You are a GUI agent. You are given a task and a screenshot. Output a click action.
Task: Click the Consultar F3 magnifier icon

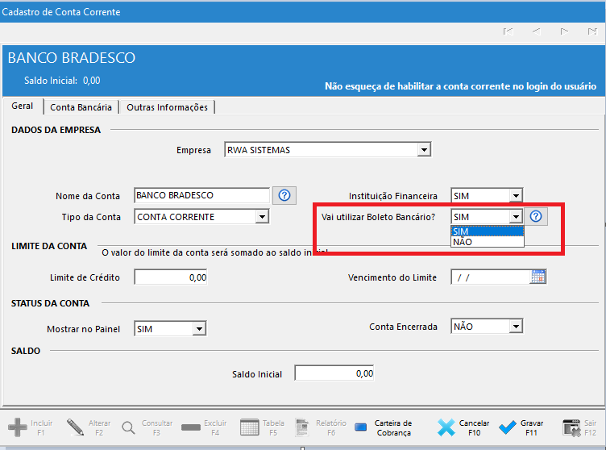click(128, 428)
